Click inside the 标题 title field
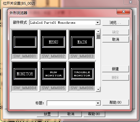The width and height of the screenshot is (140, 122). [x=71, y=103]
